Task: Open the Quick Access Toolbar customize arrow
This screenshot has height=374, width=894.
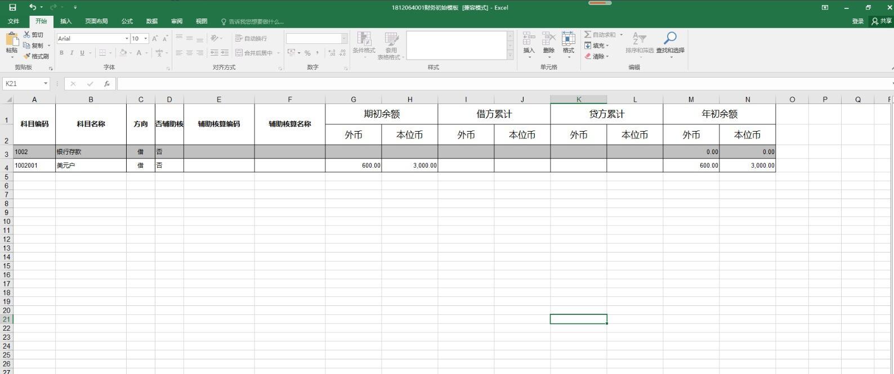Action: pyautogui.click(x=75, y=7)
